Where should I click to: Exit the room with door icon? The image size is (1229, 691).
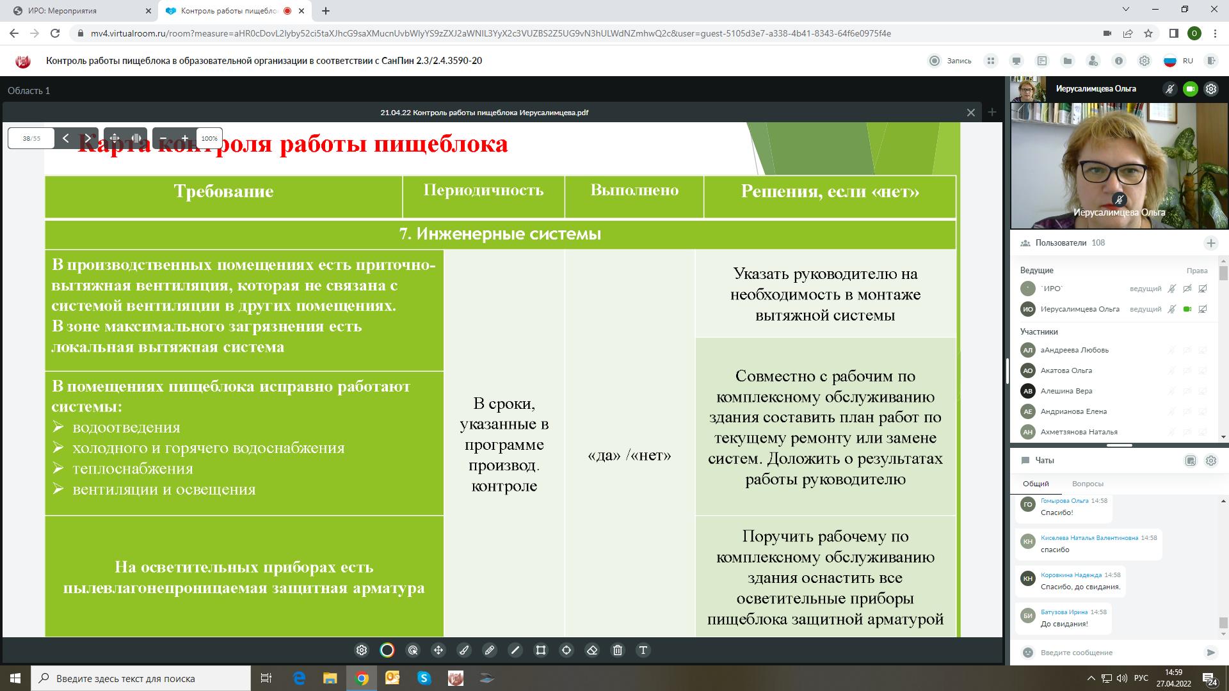(x=1210, y=61)
